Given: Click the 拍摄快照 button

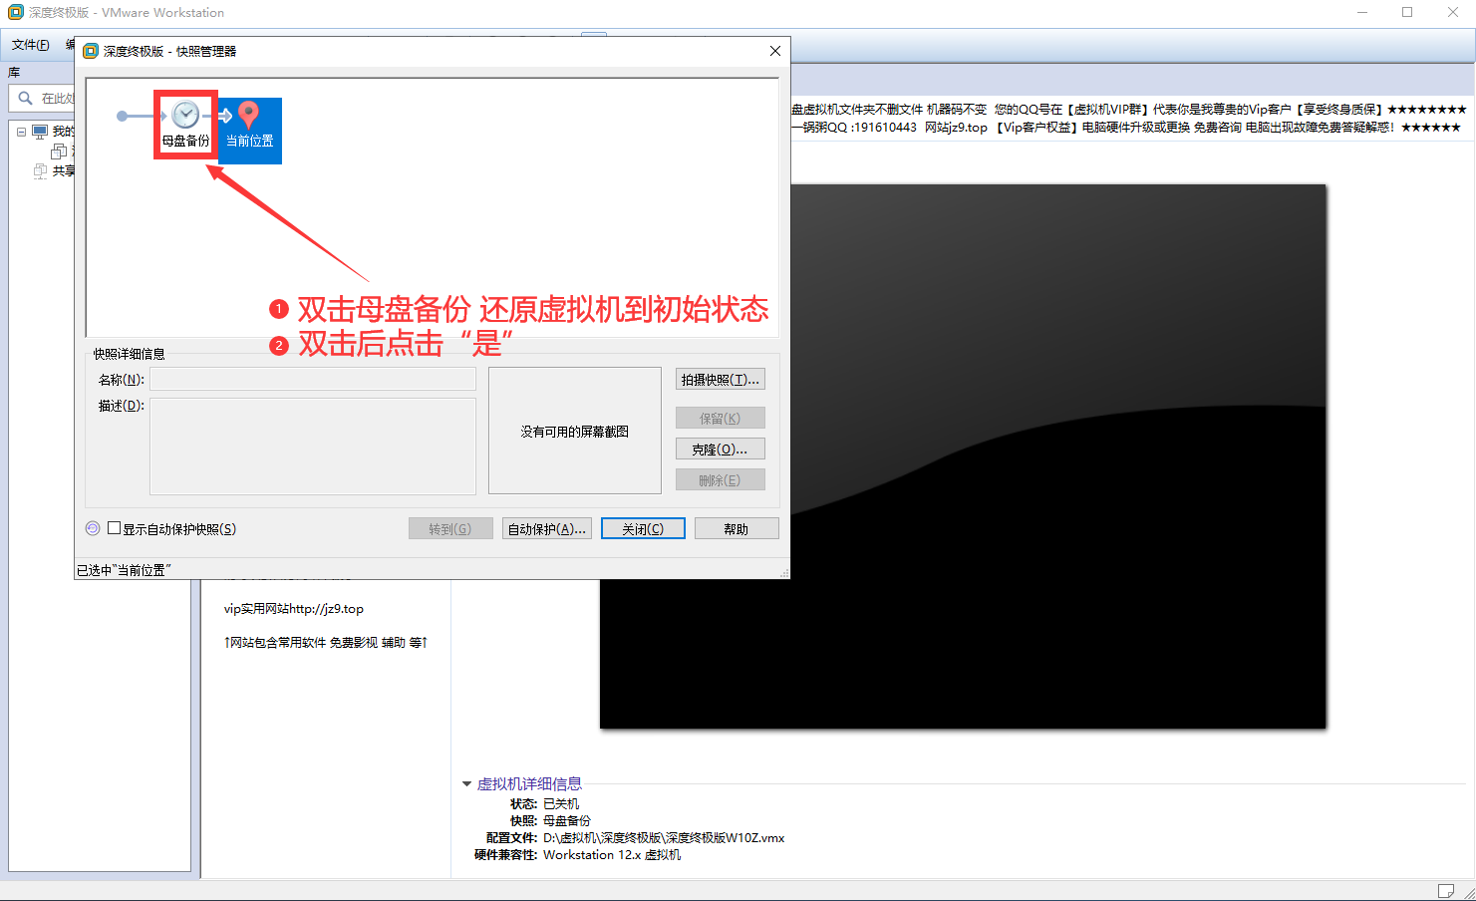Looking at the screenshot, I should pyautogui.click(x=721, y=380).
